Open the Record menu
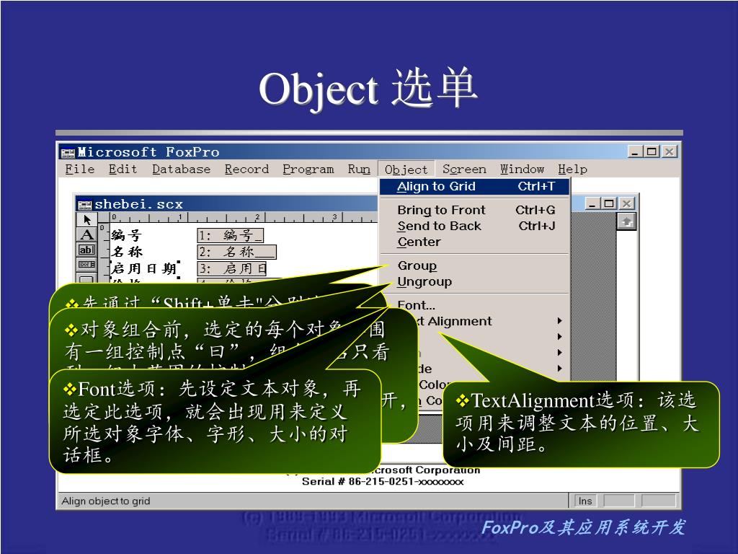Viewport: 738px width, 554px height. pos(246,169)
